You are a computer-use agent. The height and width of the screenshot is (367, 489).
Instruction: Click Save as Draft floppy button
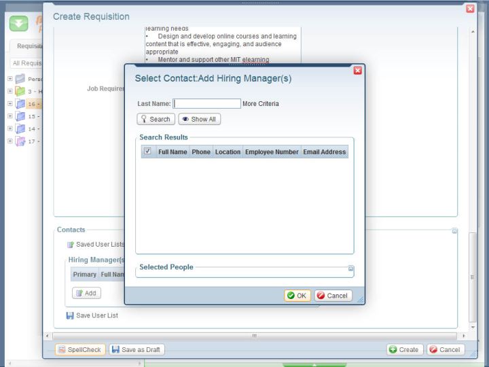pos(137,349)
